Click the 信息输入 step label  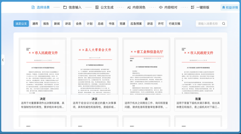75,7
